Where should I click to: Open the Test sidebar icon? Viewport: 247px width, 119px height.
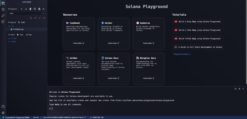(3, 15)
